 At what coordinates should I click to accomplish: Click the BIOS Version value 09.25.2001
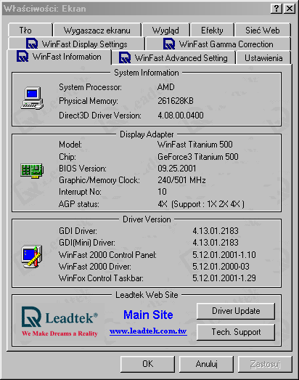[x=177, y=168]
